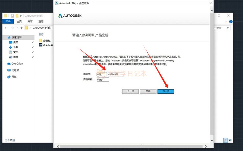Screen dimensions: 243x151
Task: Click the 上一步 (Back) button
Action: 130,91
